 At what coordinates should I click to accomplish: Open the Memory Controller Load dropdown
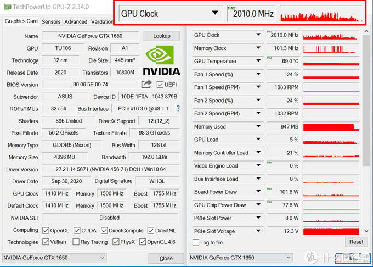[258, 152]
